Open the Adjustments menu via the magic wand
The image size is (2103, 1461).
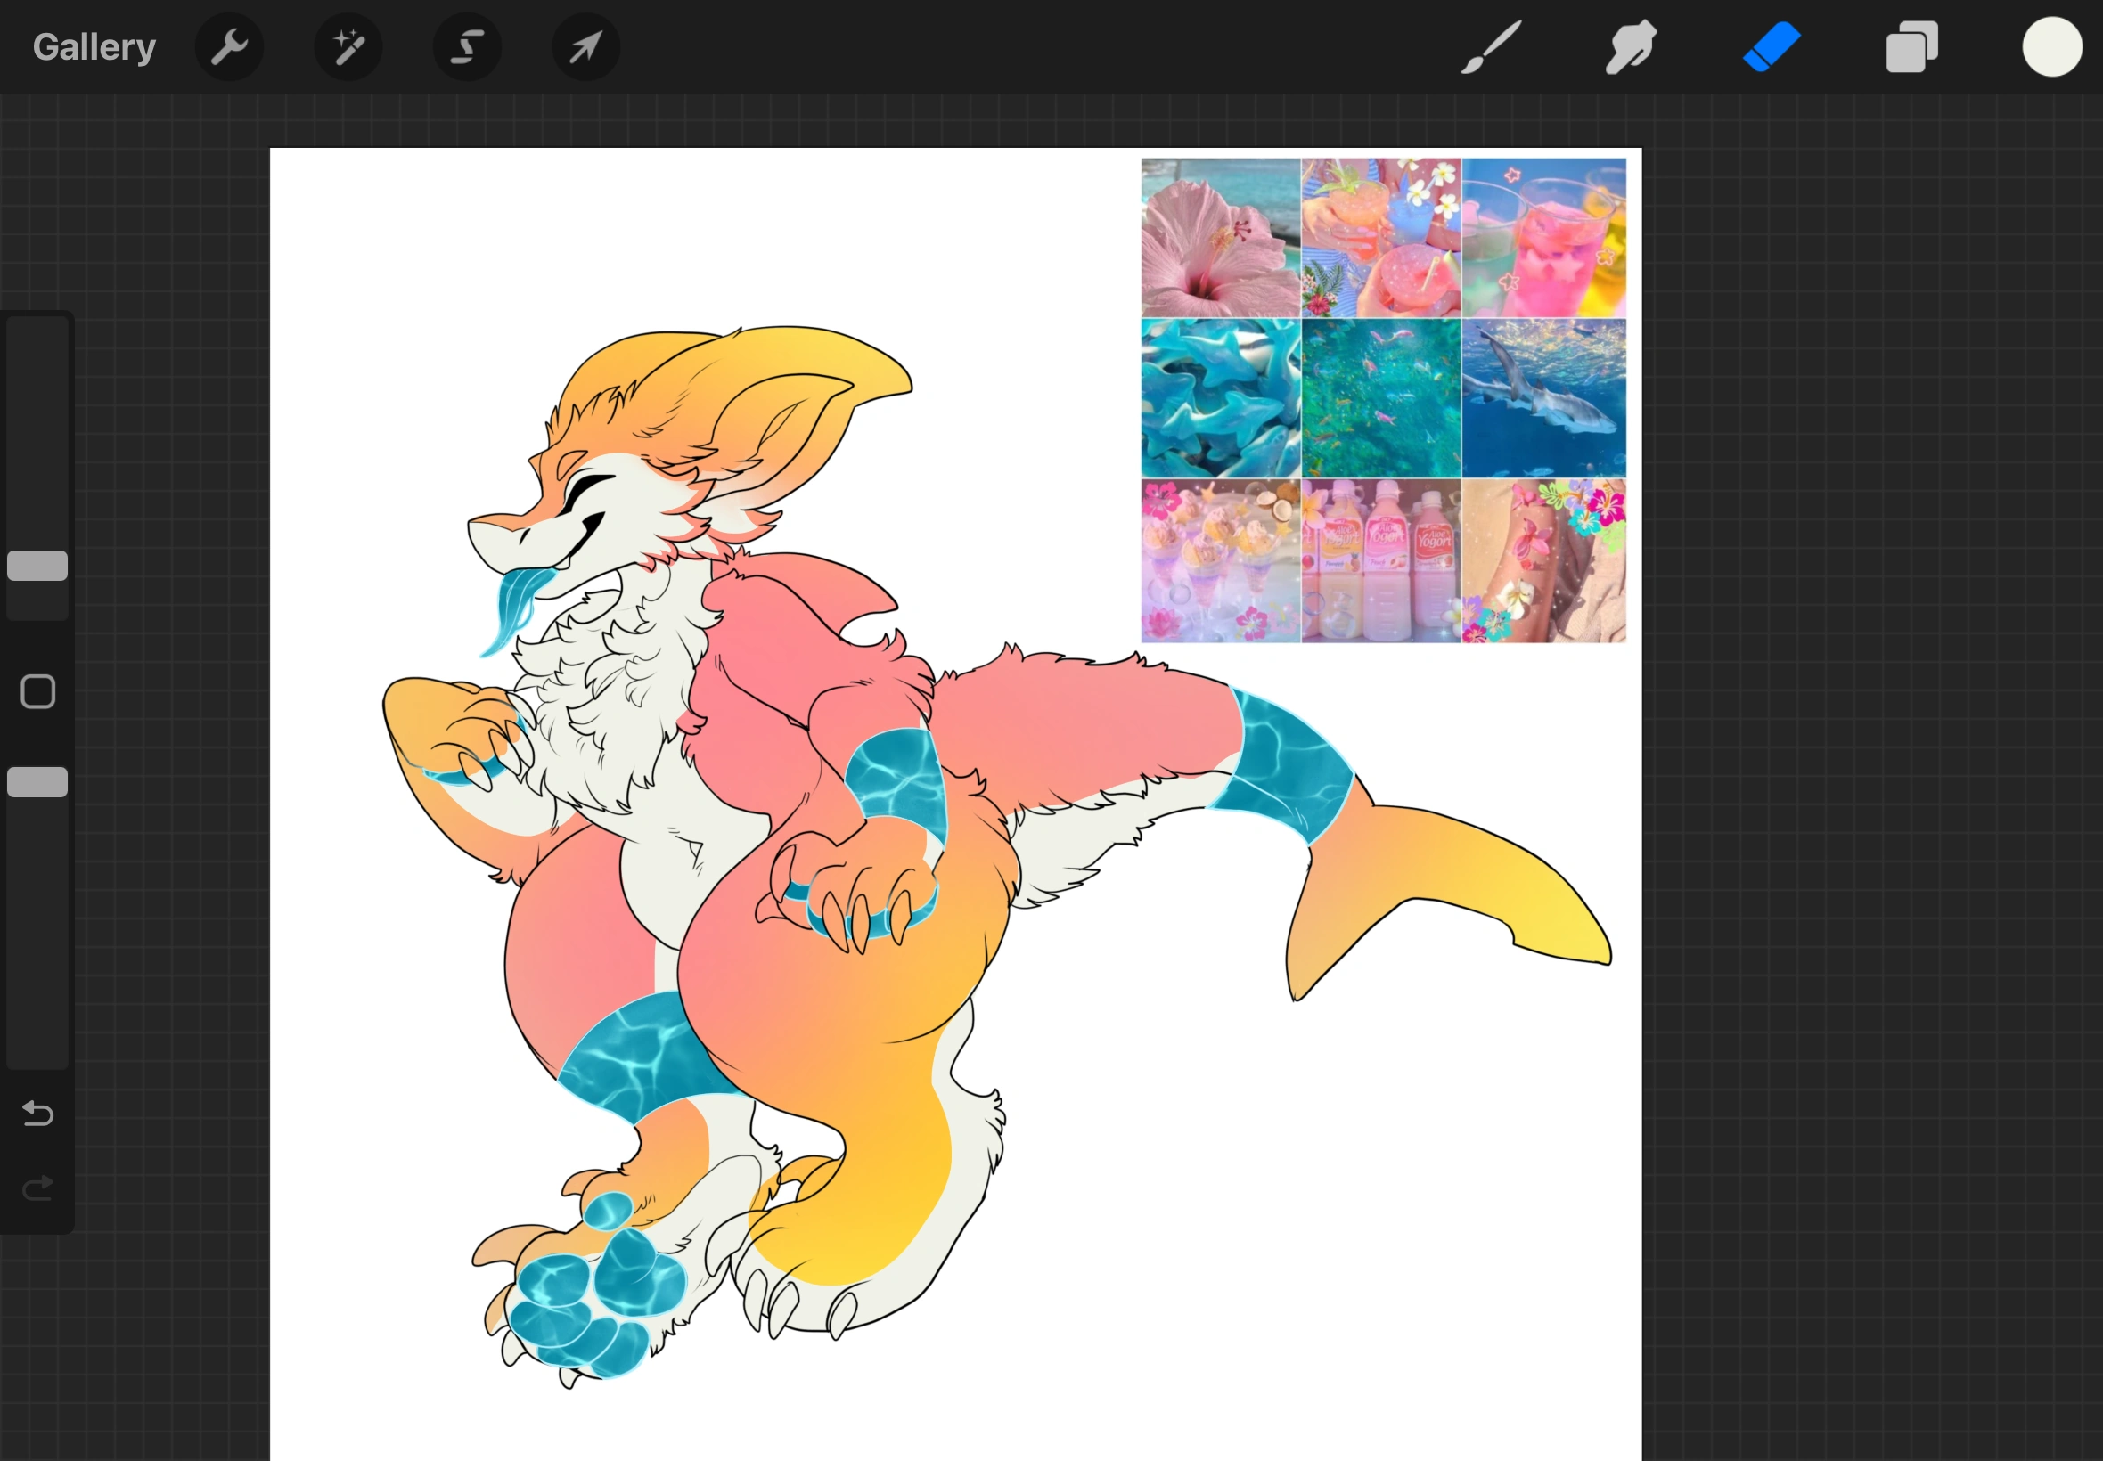[x=348, y=45]
